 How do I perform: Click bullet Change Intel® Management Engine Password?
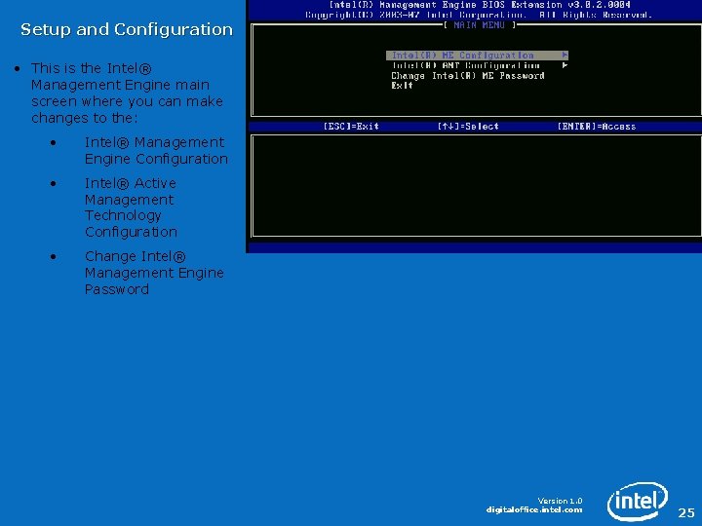pos(154,273)
